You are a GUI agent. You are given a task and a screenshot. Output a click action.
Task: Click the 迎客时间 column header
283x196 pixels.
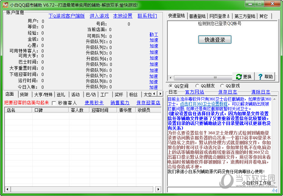tap(104, 110)
